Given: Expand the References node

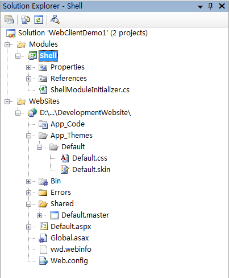Looking at the screenshot, I should [29, 79].
